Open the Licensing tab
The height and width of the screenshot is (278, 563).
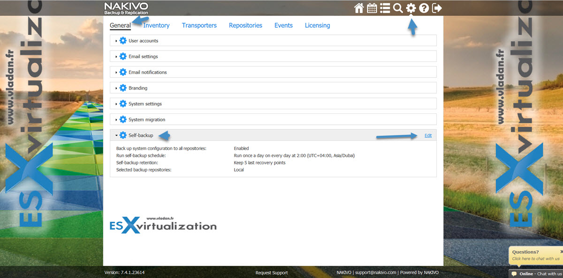pos(317,25)
